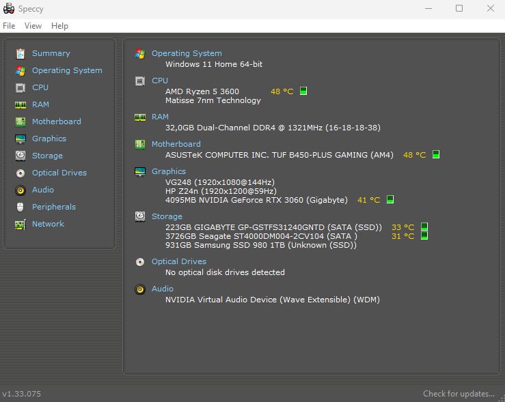Open the Help menu

pyautogui.click(x=60, y=26)
